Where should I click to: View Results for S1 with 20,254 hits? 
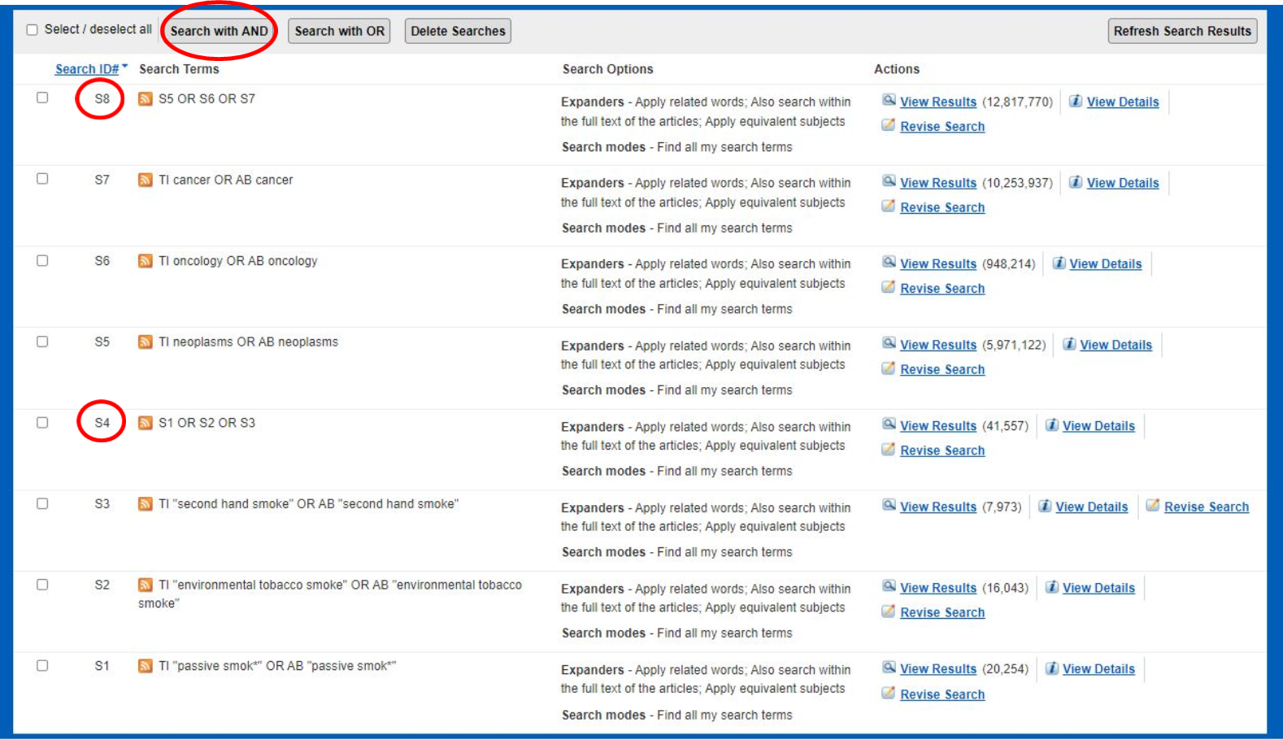coord(938,668)
